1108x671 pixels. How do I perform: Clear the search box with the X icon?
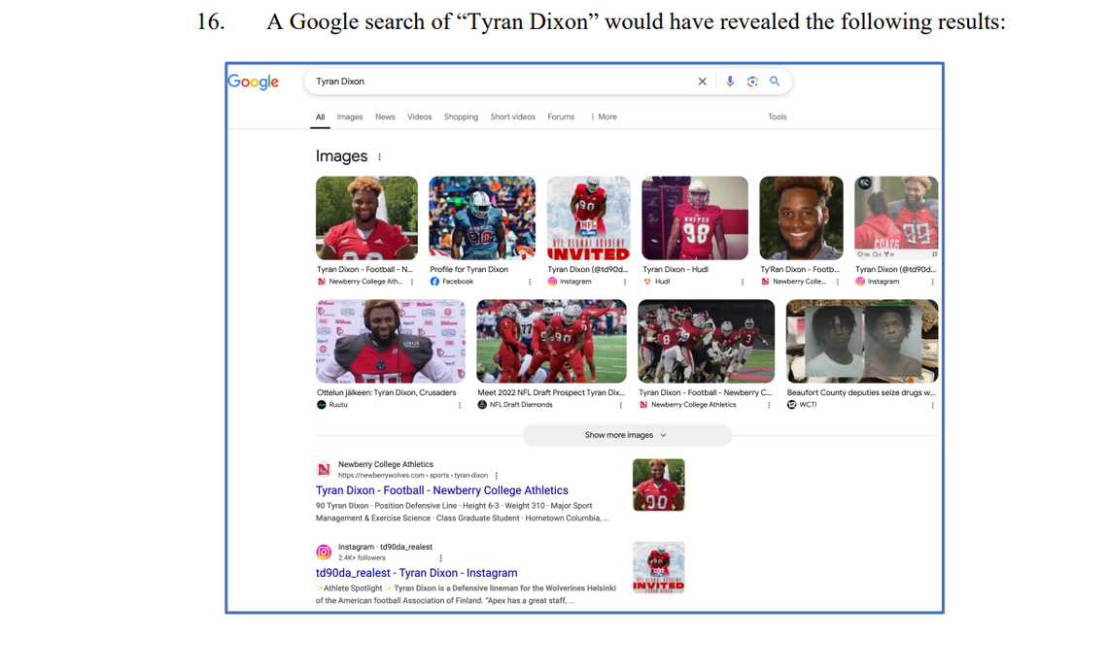[702, 81]
